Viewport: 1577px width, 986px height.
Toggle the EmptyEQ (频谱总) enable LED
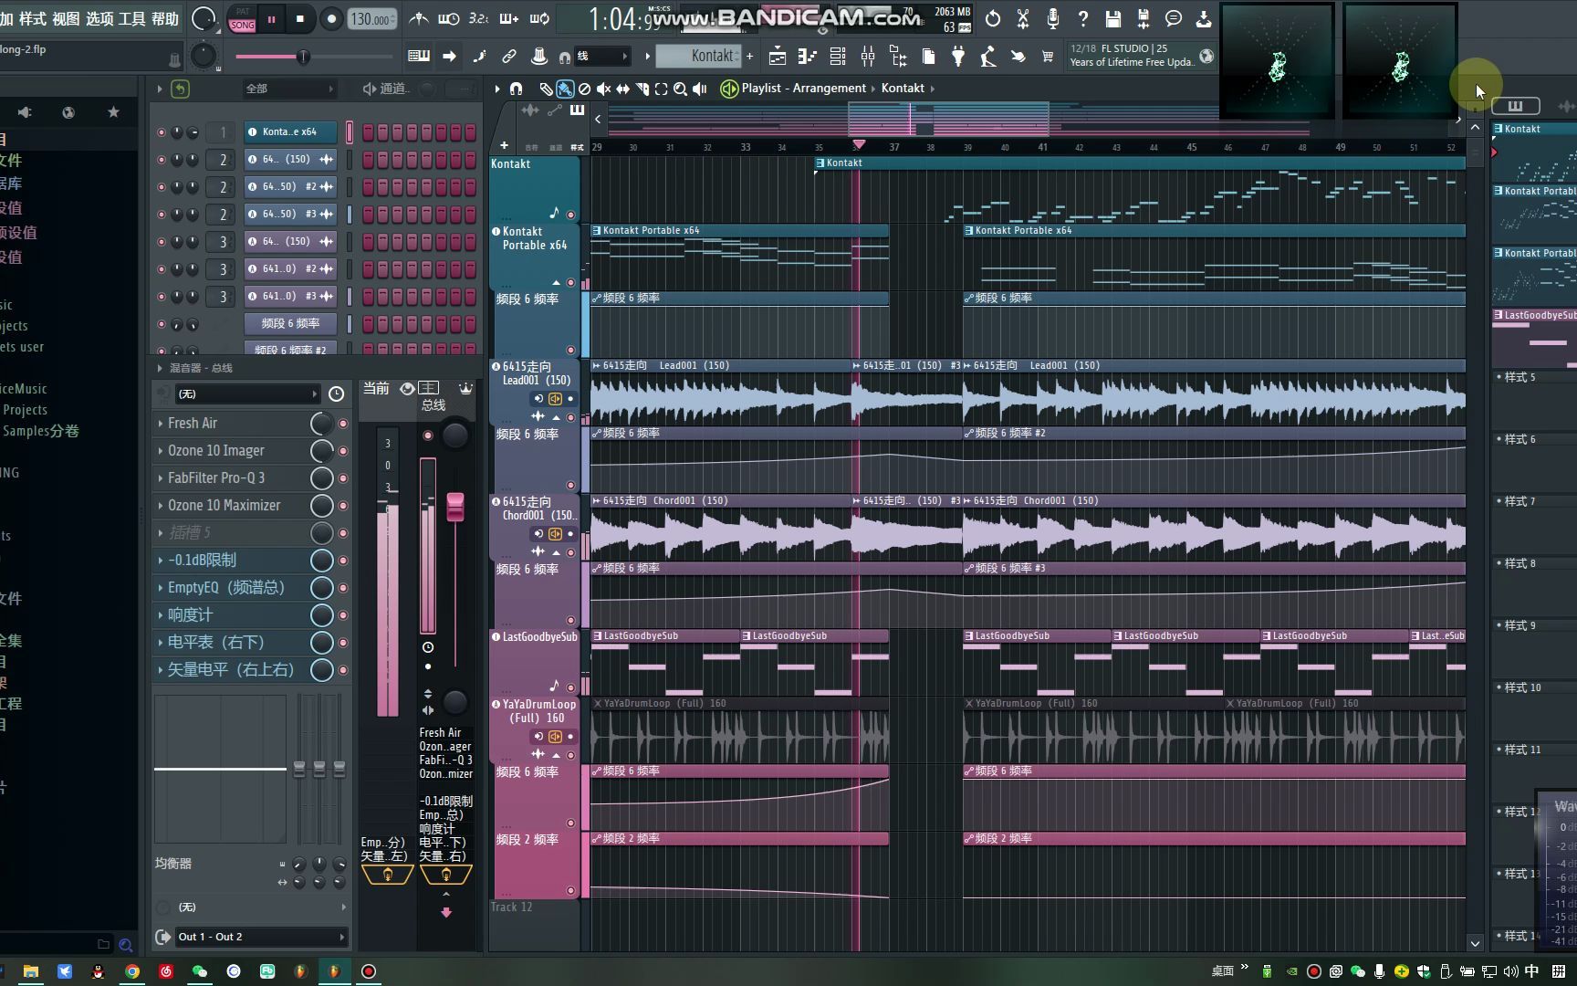343,588
